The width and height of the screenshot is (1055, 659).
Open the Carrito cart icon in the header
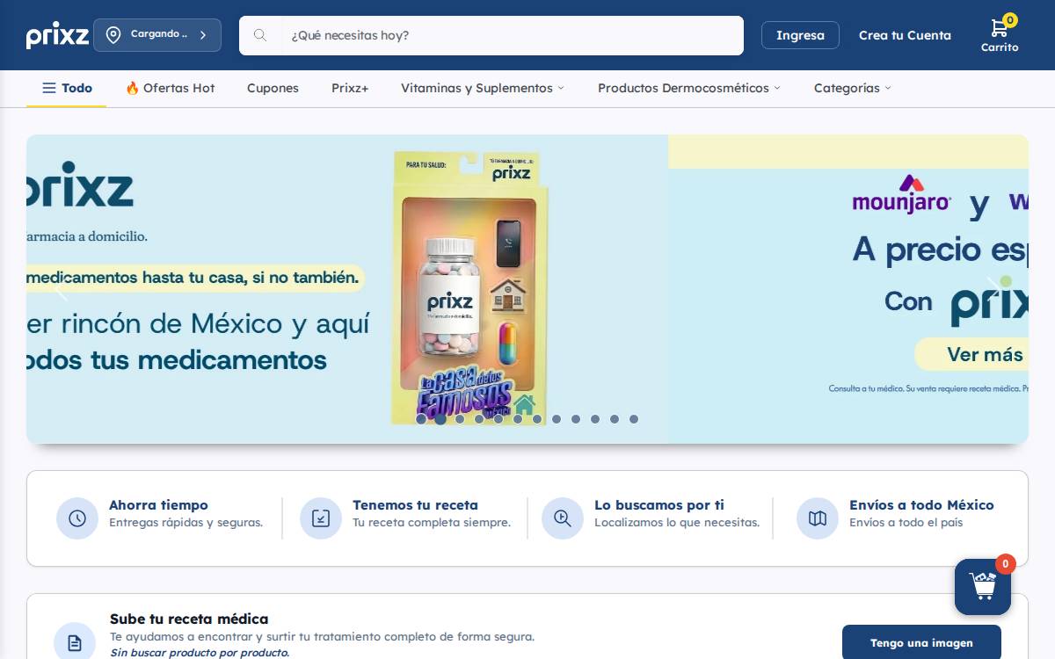1000,35
